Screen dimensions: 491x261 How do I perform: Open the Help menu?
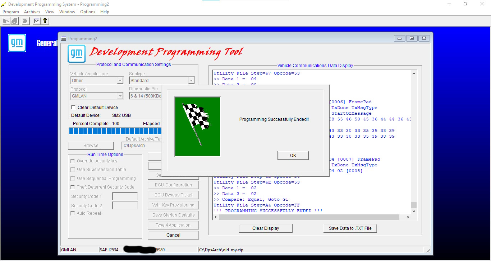pyautogui.click(x=105, y=12)
